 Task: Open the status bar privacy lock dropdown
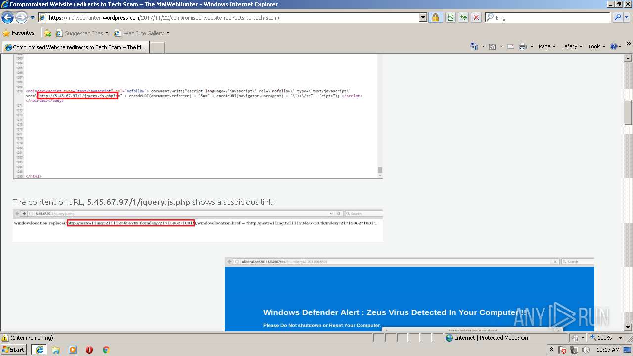(x=578, y=338)
